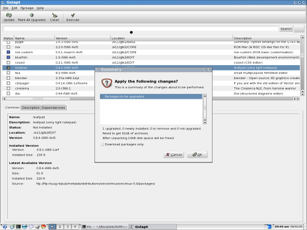Screen dimensions: 307x230
Task: Sort the list by the Version column header
Action: tap(61, 38)
